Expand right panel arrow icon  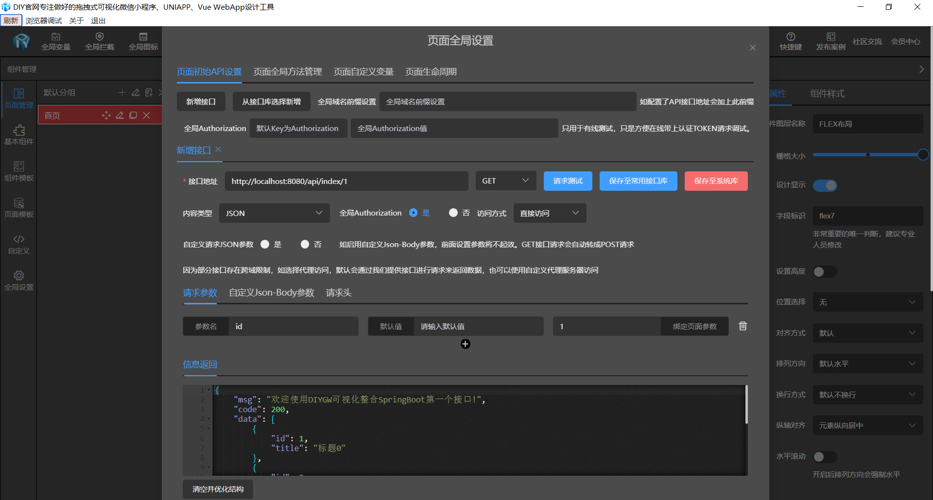(x=921, y=69)
